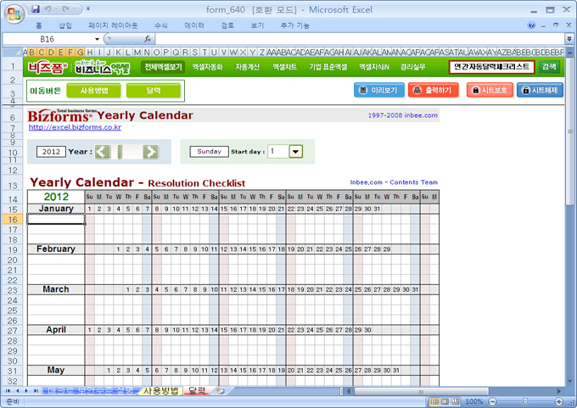This screenshot has height=408, width=577.
Task: Click the Year field showing 2012
Action: coord(51,152)
